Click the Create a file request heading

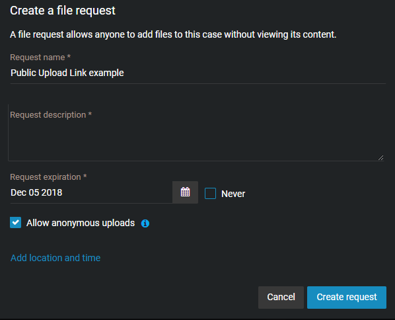[63, 11]
